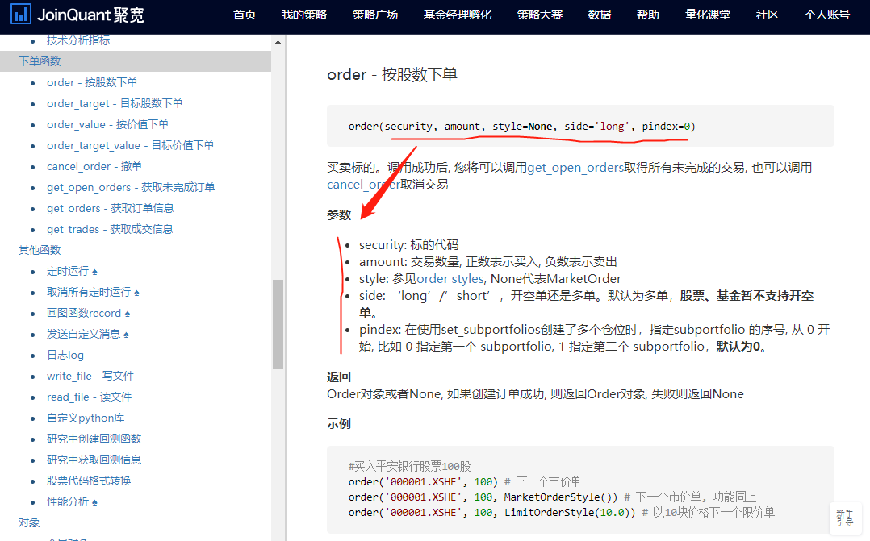This screenshot has width=870, height=541.
Task: Open the 帮助 menu in the top bar
Action: click(648, 15)
